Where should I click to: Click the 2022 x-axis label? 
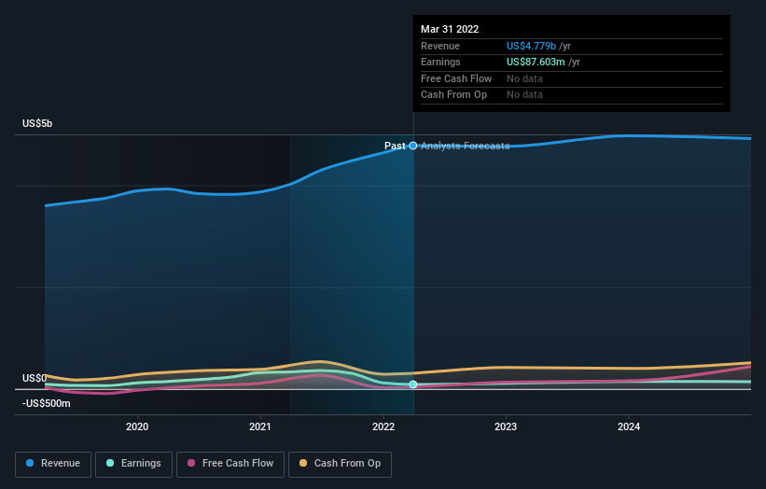[x=383, y=426]
